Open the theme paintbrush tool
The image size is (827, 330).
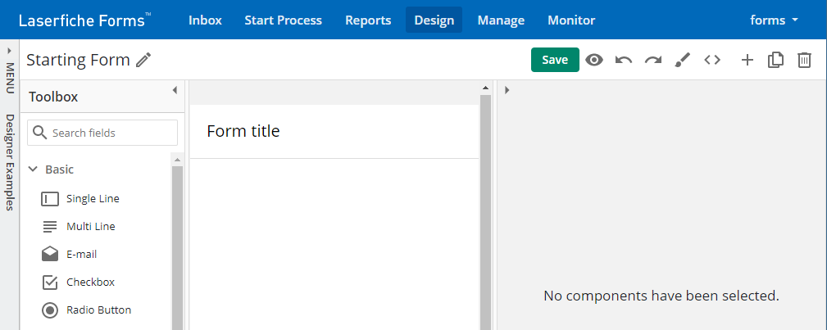[683, 60]
